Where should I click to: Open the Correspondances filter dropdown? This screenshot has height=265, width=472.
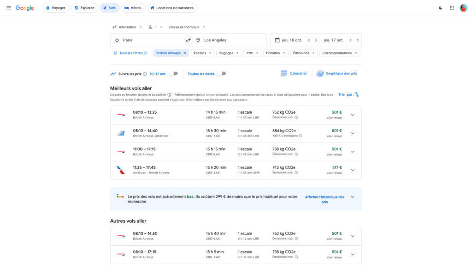[x=340, y=53]
